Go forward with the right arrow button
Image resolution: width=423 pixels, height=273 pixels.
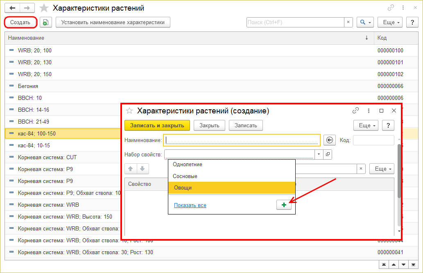coord(27,8)
